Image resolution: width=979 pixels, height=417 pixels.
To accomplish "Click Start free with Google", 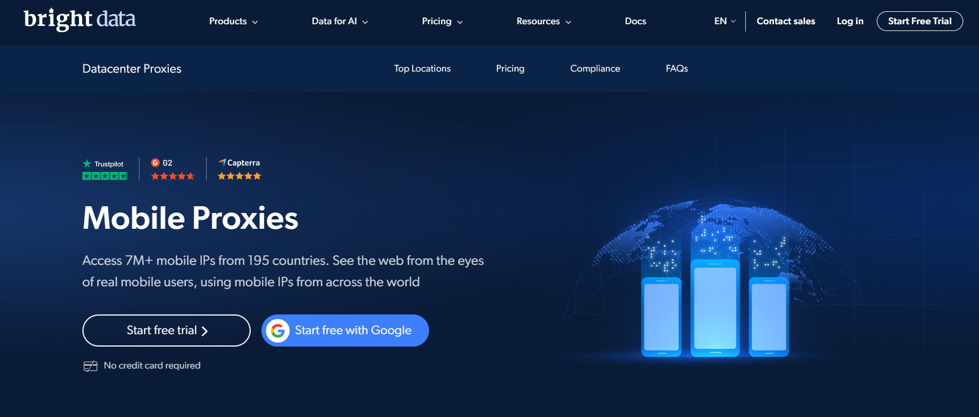I will click(345, 331).
